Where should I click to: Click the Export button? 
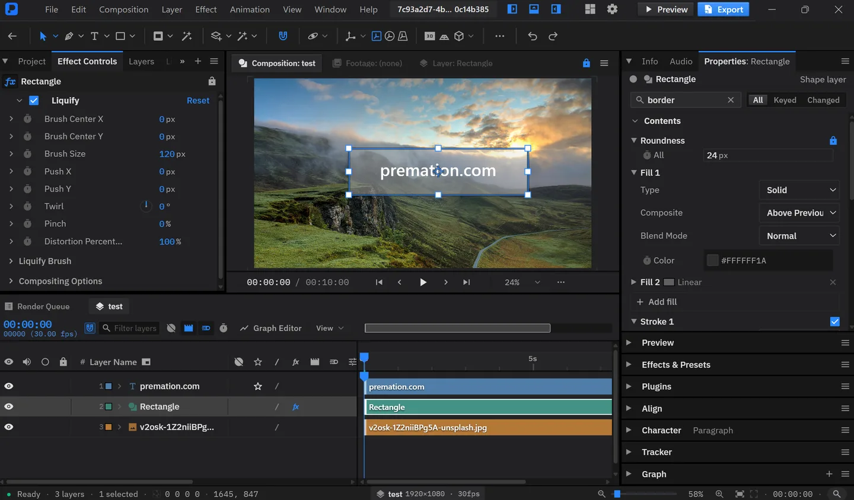tap(724, 9)
